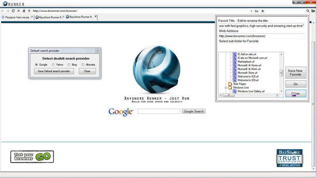
Task: Click the Bayshore Runner globe logo
Action: pos(157,70)
